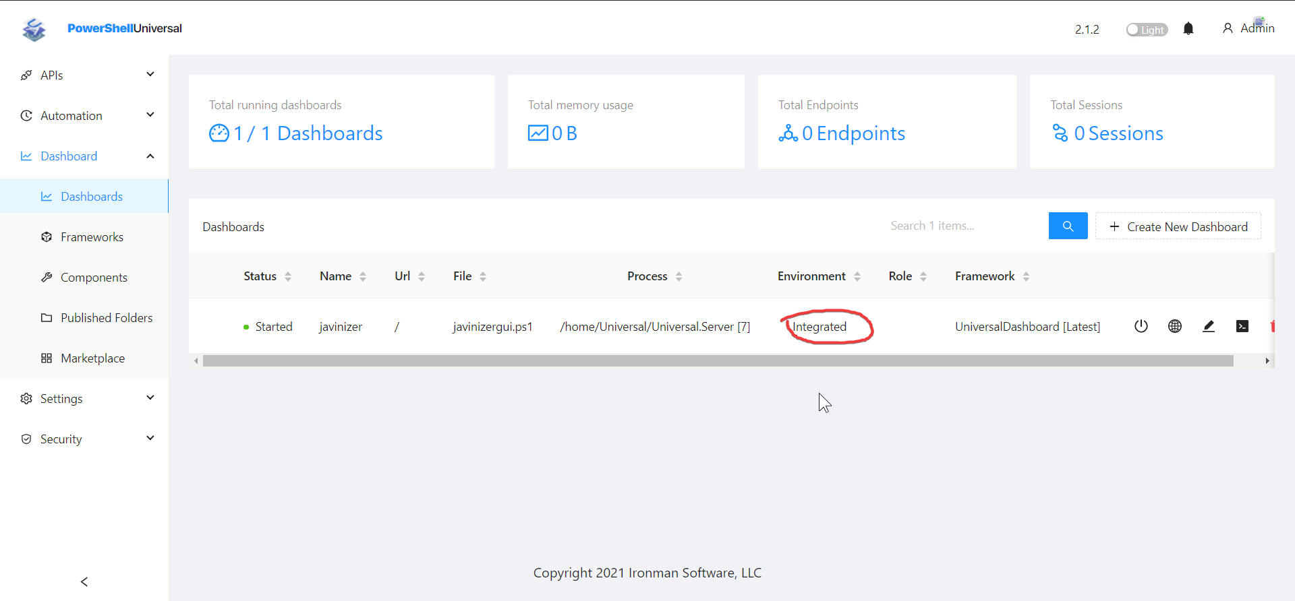Click the Components wrench icon
The image size is (1295, 601).
[47, 277]
